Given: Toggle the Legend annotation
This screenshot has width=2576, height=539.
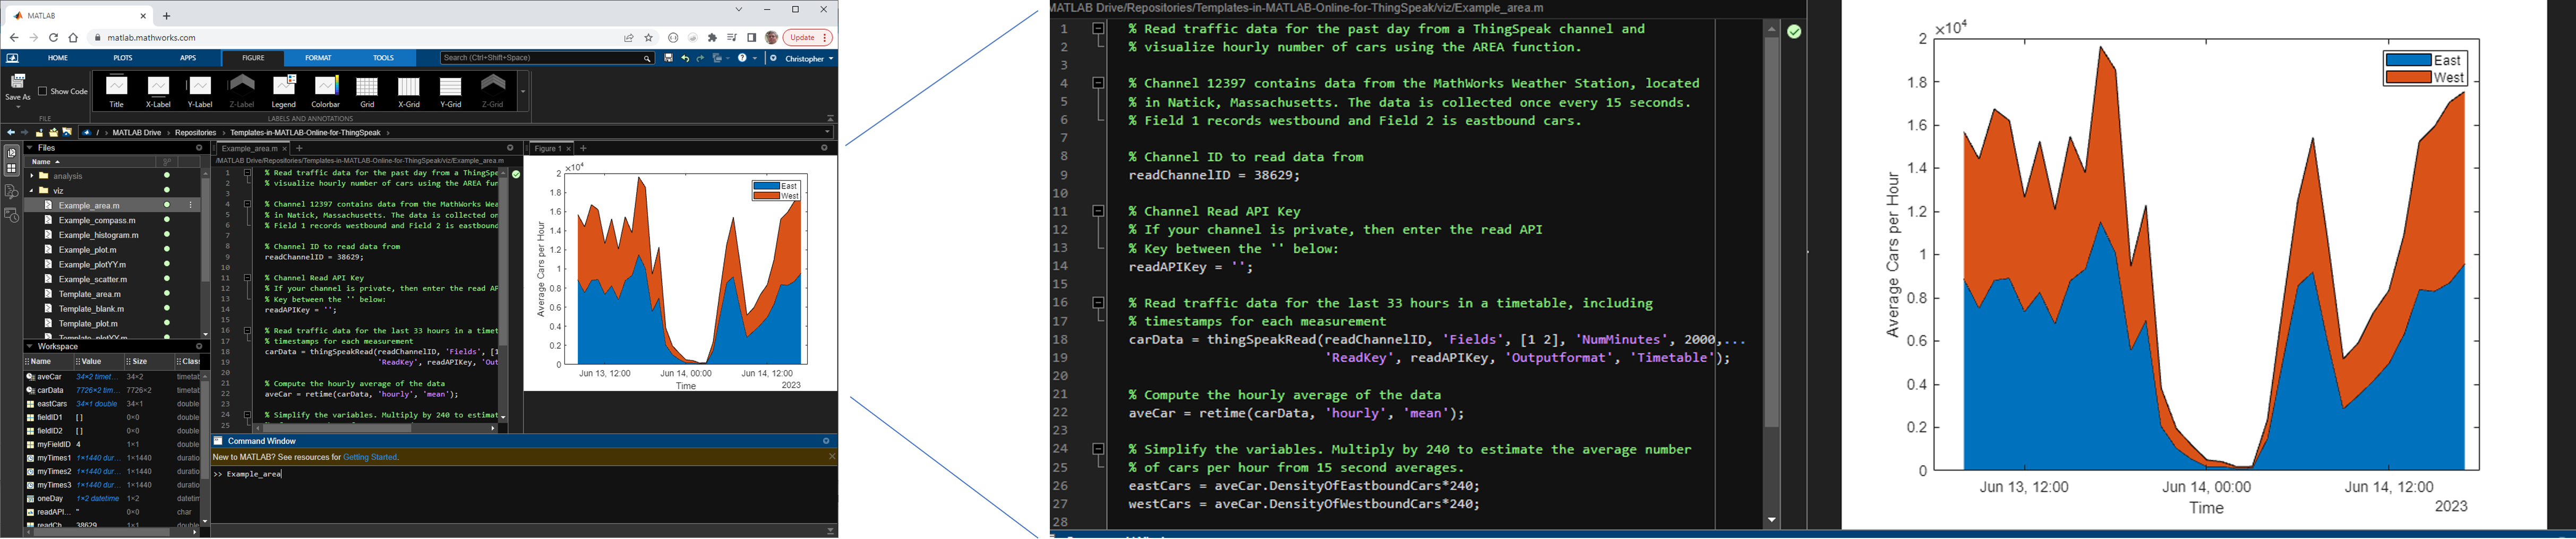Looking at the screenshot, I should click(x=284, y=91).
